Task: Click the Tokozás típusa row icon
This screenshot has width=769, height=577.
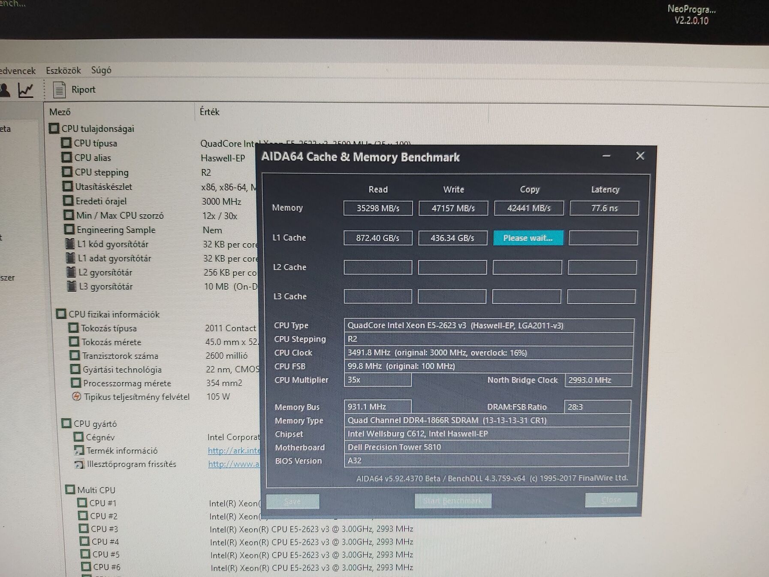Action: pyautogui.click(x=73, y=328)
